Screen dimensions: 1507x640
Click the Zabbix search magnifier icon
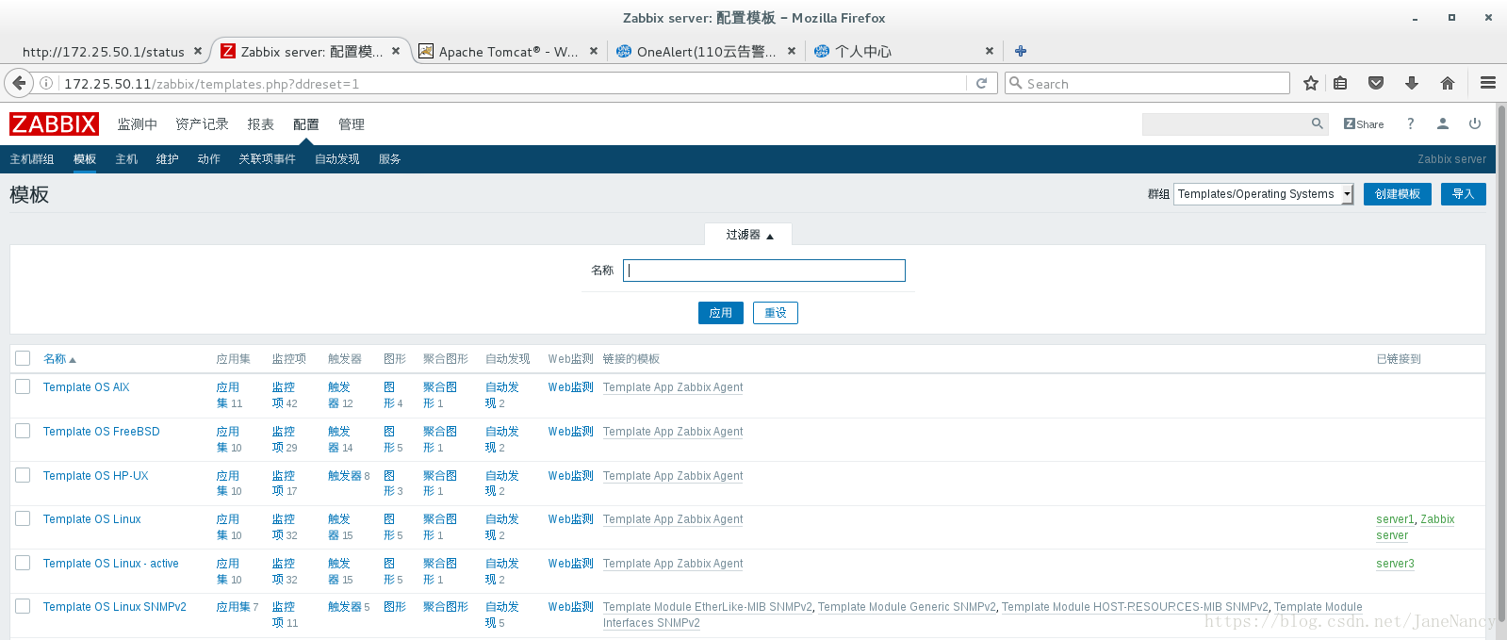(1317, 123)
